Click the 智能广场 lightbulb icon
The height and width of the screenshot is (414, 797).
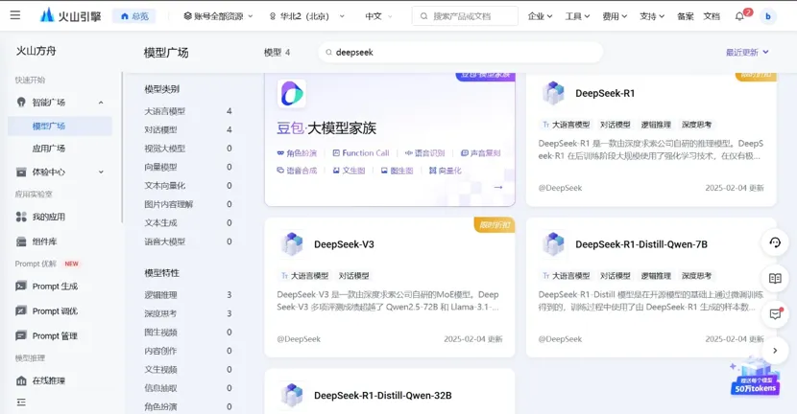[x=21, y=102]
